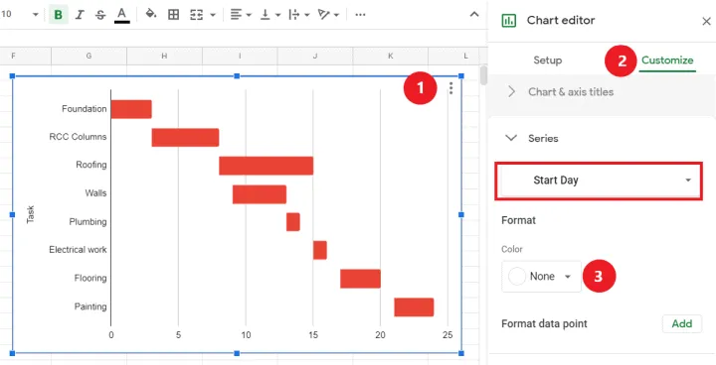
Task: Open the text color picker
Action: click(x=121, y=15)
